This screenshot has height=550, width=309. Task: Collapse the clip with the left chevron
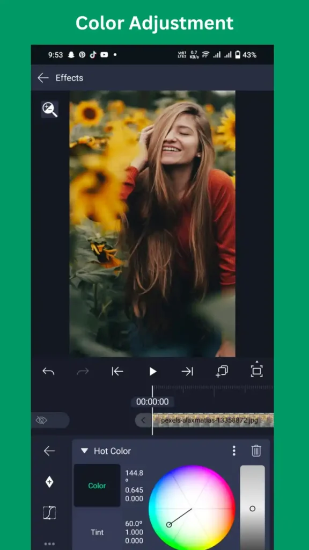(143, 420)
